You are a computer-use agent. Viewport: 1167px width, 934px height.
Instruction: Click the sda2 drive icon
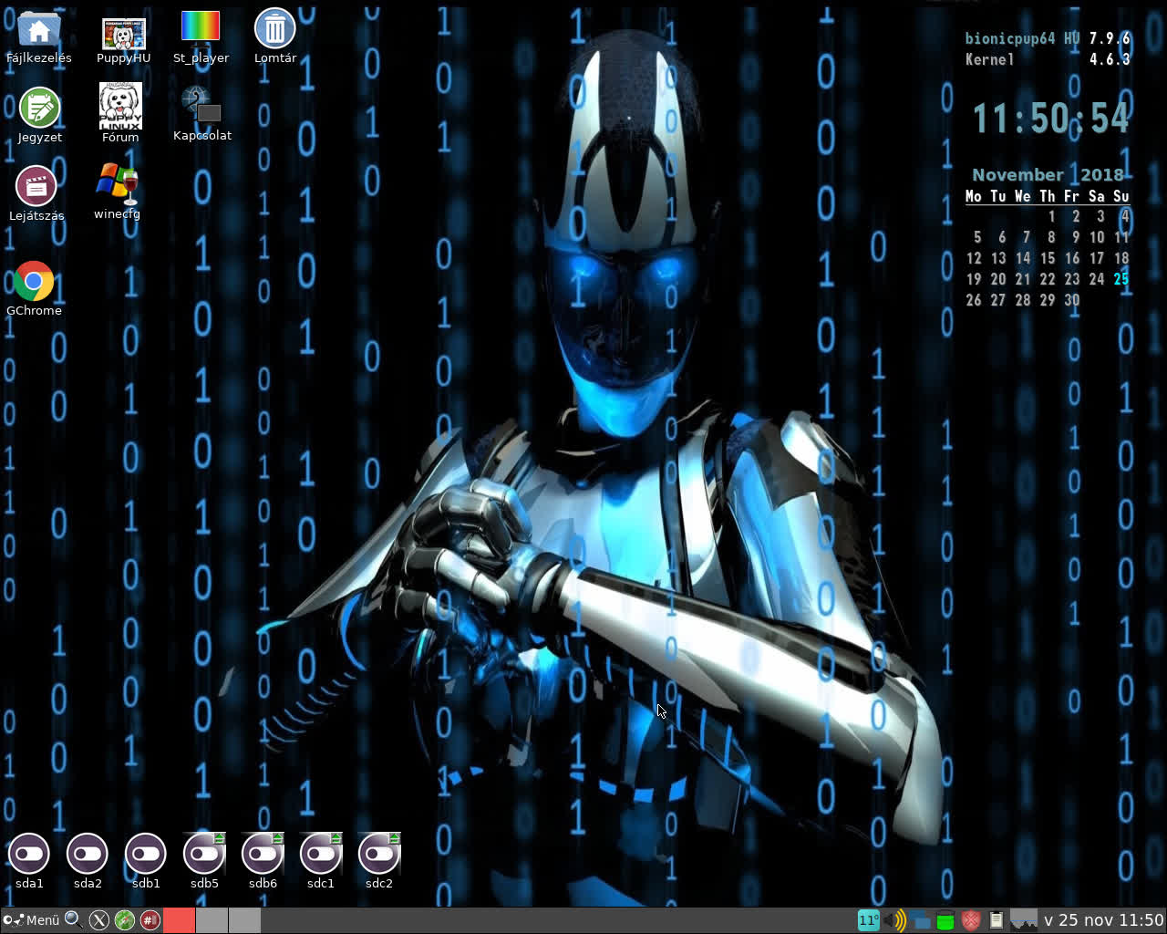pos(88,860)
